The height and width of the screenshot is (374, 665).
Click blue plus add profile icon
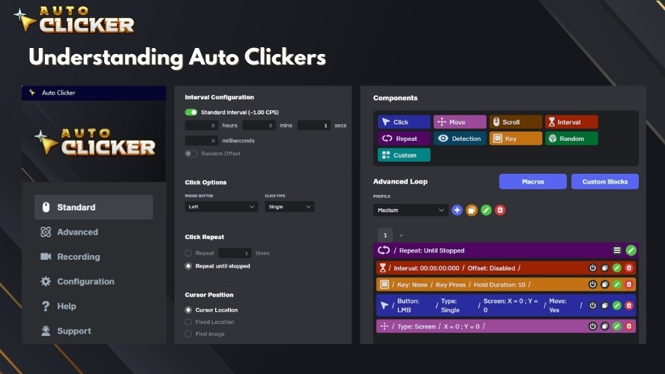pos(457,210)
